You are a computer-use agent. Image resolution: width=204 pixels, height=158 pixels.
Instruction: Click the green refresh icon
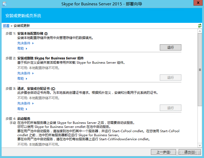pos(200,26)
